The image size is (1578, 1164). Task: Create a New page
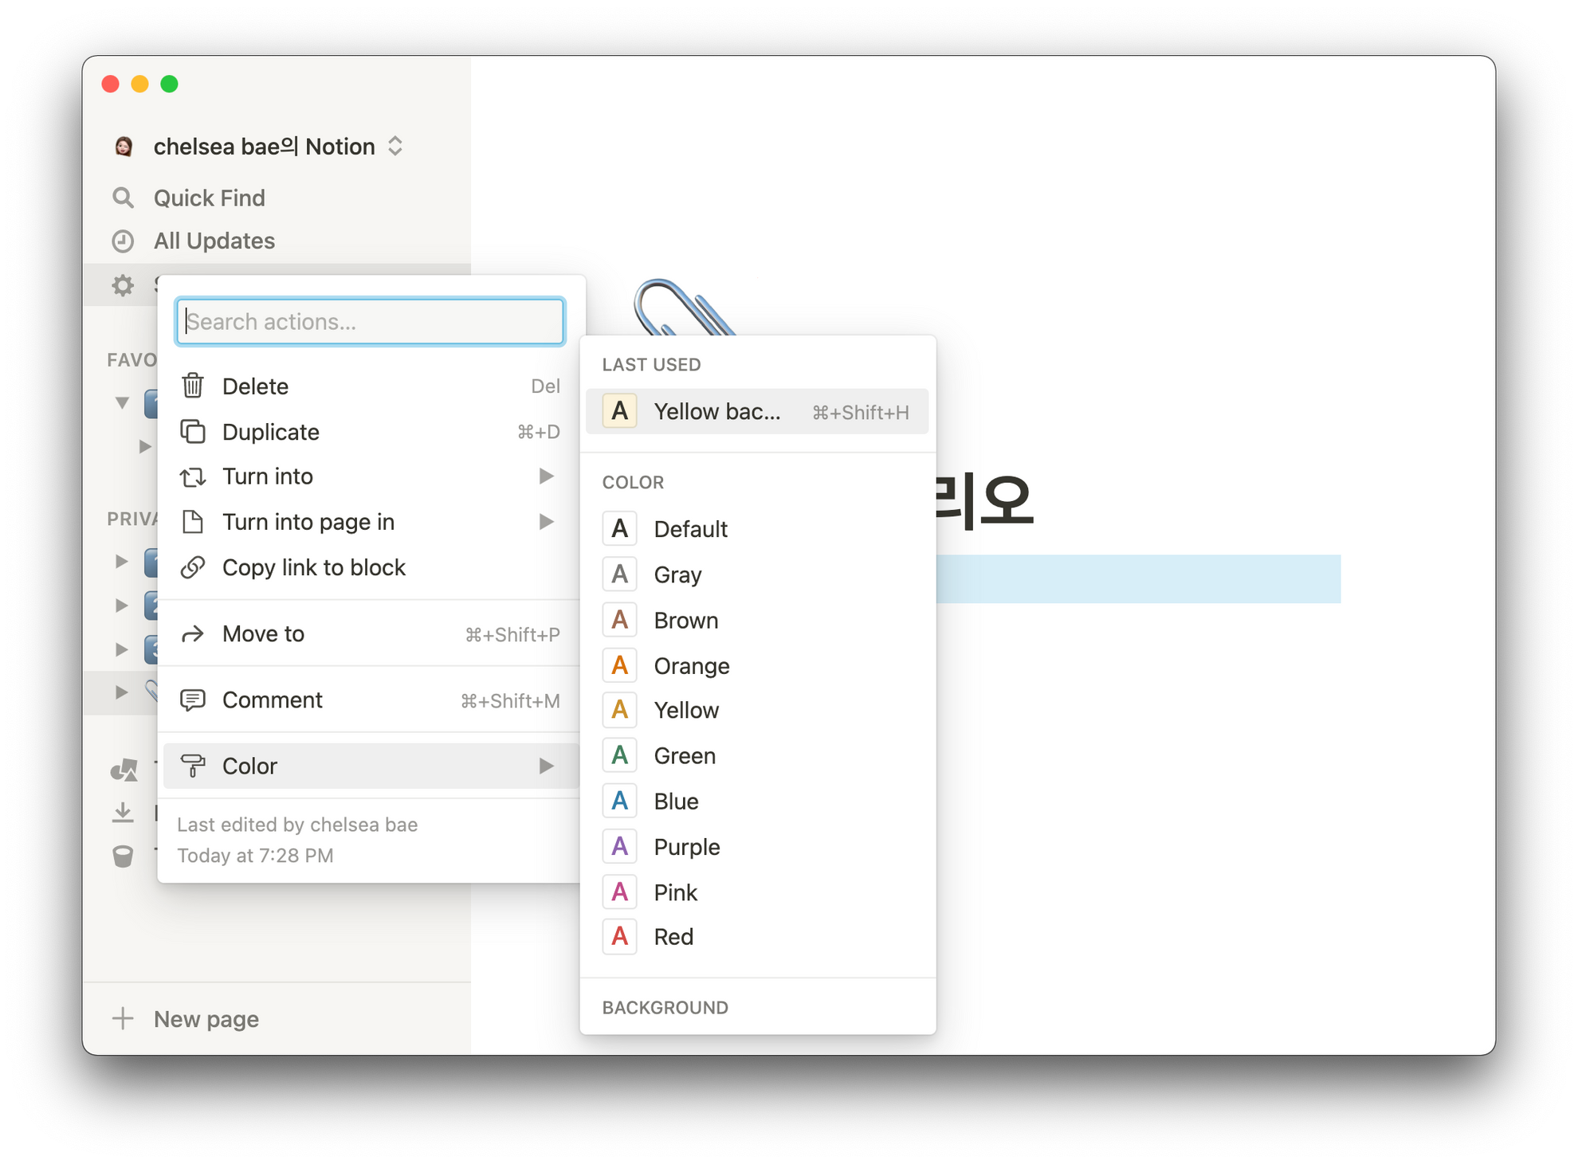pyautogui.click(x=277, y=1018)
